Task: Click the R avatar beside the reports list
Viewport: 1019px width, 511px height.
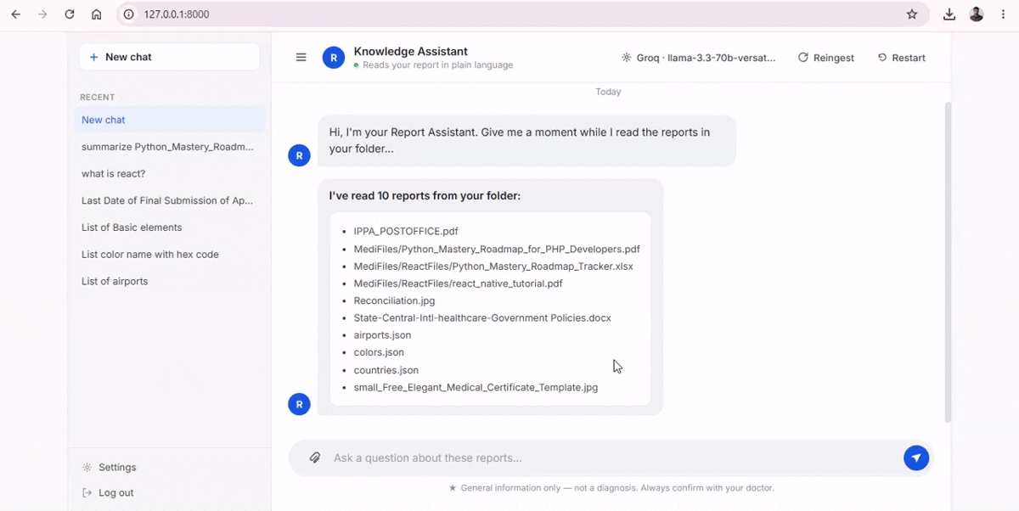Action: [299, 404]
